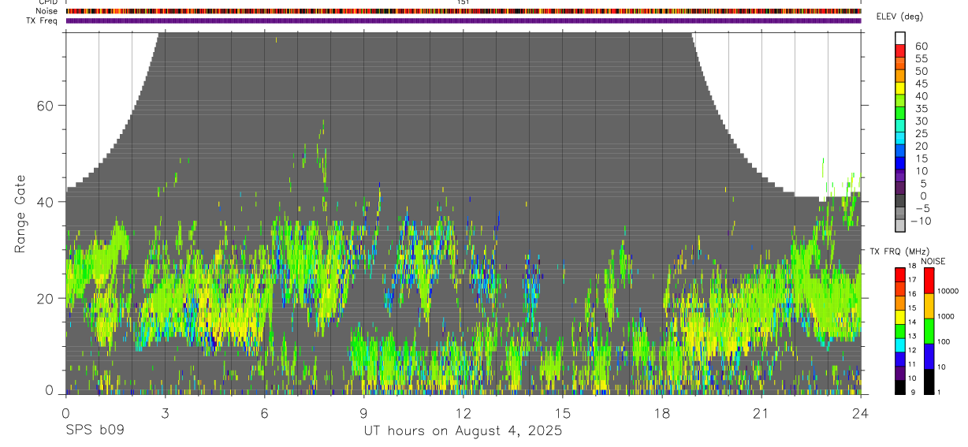Image resolution: width=968 pixels, height=447 pixels.
Task: Click the ELEV colorbar label '35'
Action: pos(921,109)
